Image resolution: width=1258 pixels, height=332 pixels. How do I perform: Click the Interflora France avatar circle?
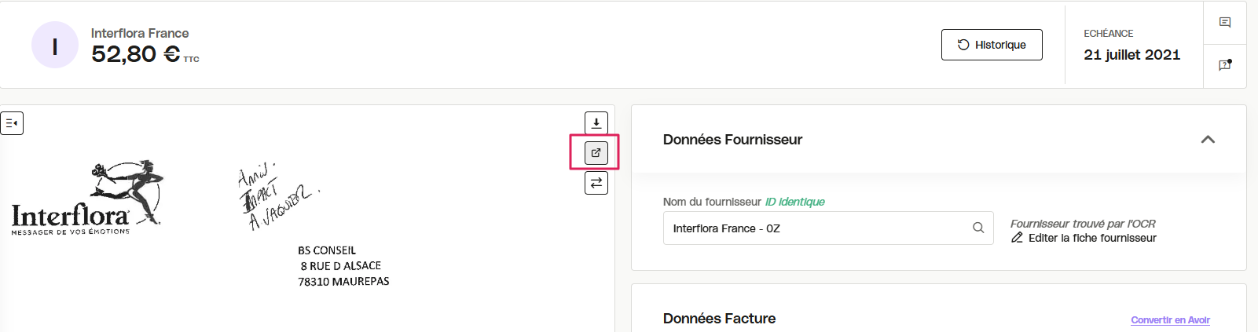click(x=55, y=45)
